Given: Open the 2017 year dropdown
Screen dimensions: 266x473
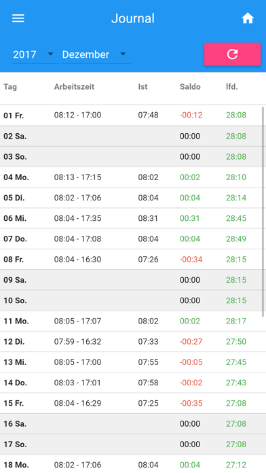Looking at the screenshot, I should click(x=35, y=54).
